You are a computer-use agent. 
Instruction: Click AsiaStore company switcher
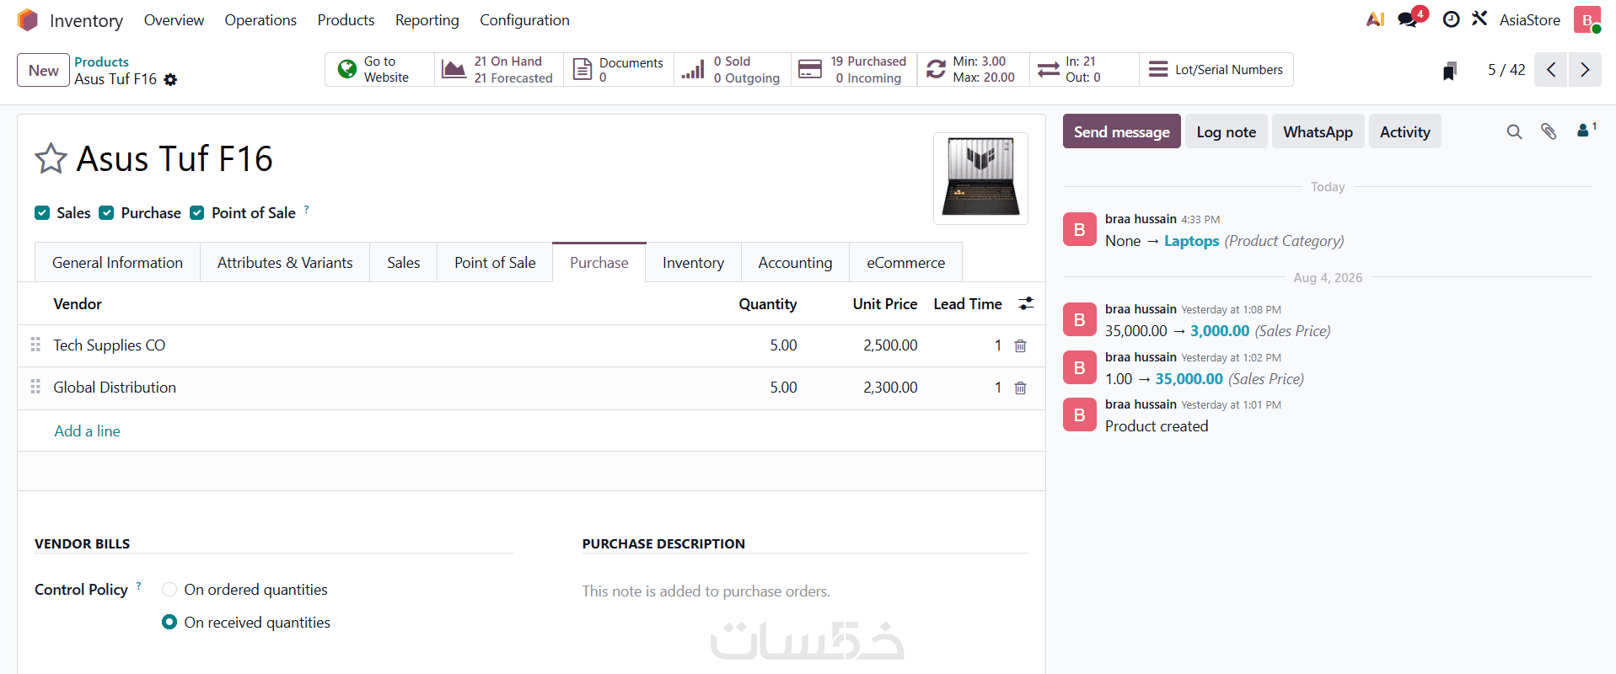[1529, 20]
